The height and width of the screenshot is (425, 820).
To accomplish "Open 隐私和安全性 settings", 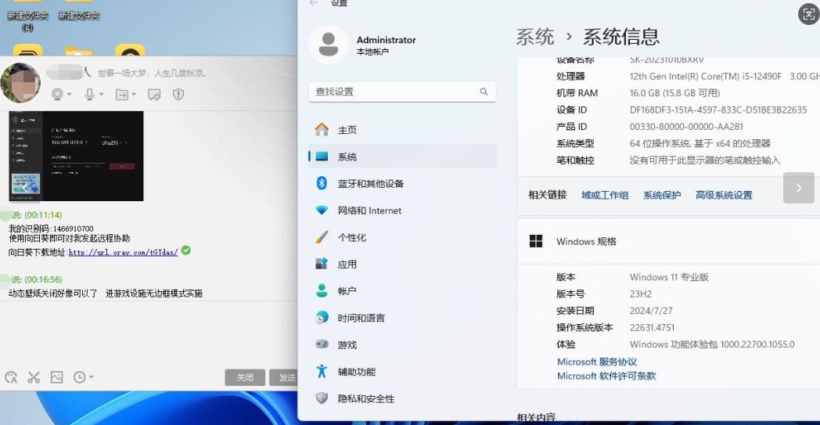I will (x=402, y=399).
